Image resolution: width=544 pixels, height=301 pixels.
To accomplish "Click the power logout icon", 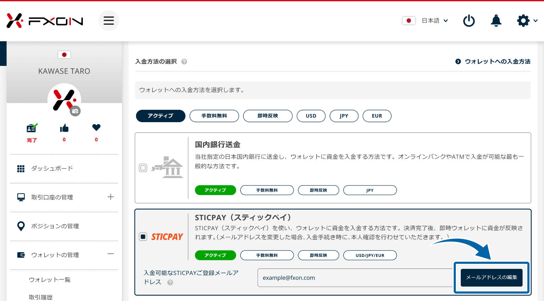I will click(x=469, y=21).
